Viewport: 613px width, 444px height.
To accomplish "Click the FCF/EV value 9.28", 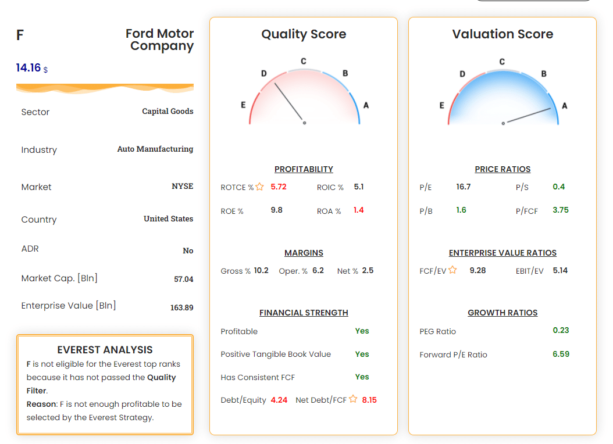I will 477,270.
